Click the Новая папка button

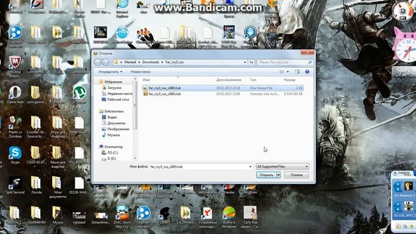point(140,71)
